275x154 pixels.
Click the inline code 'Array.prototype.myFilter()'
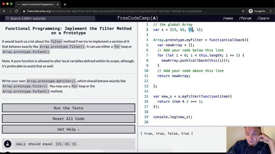[51, 81]
